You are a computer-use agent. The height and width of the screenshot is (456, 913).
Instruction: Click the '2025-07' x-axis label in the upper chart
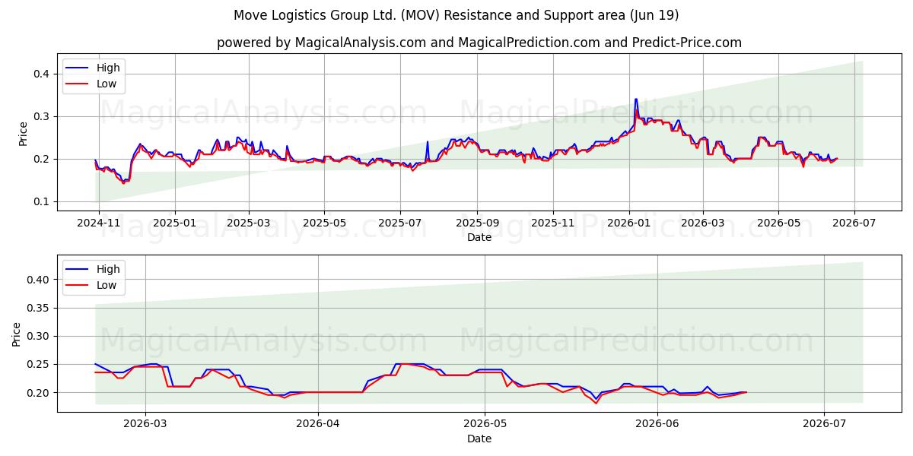click(x=400, y=224)
